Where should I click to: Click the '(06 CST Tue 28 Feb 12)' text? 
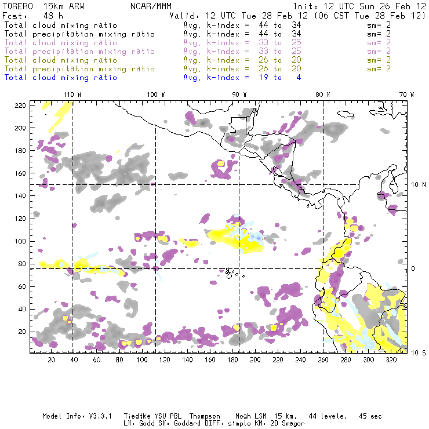coord(370,16)
